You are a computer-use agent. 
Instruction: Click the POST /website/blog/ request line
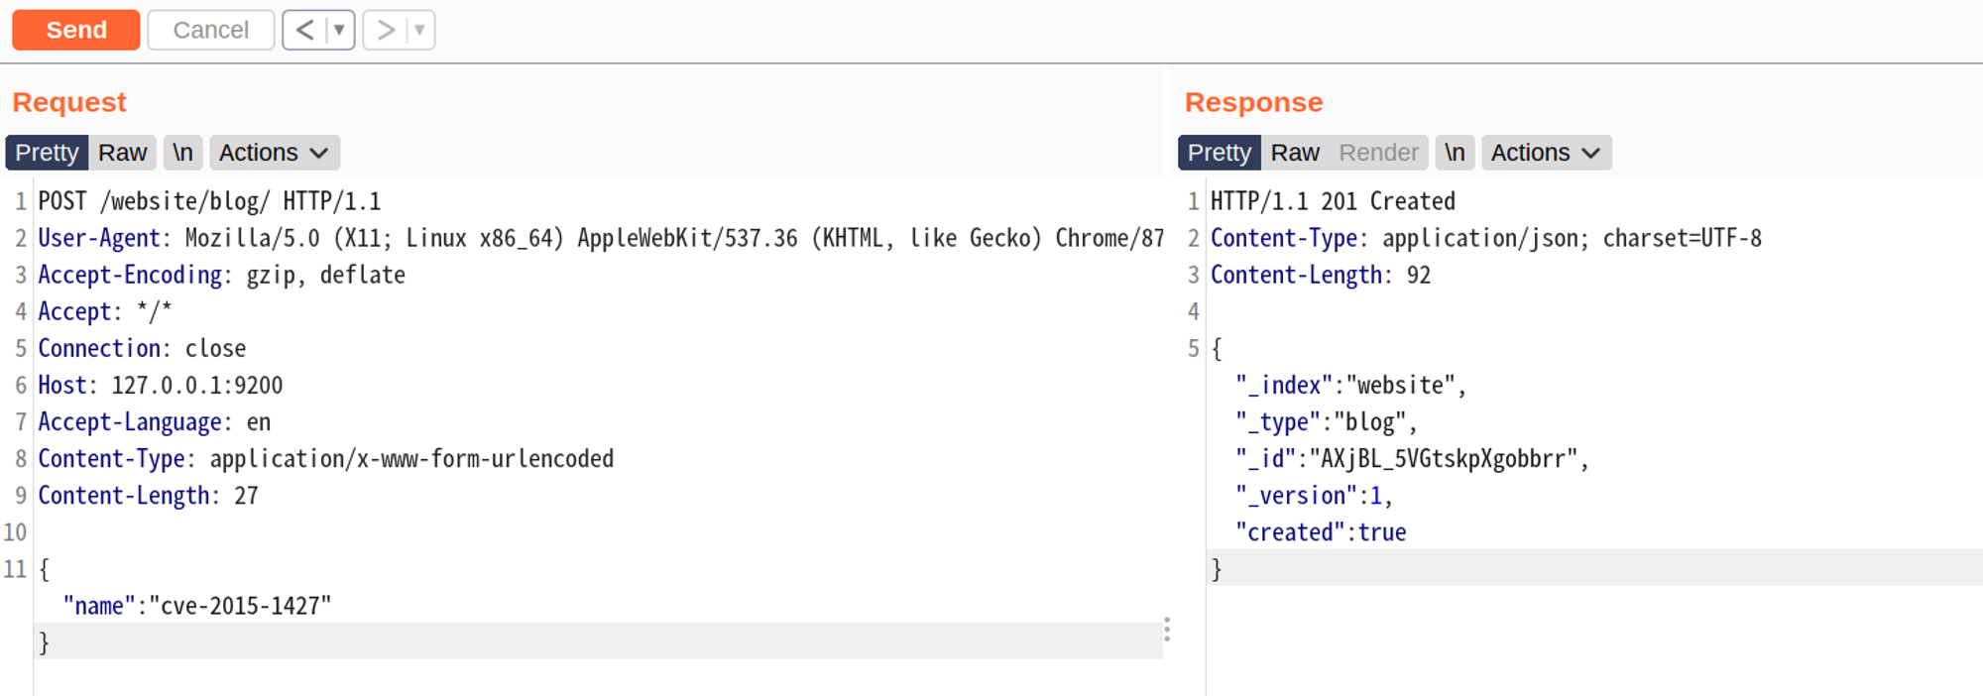(209, 201)
